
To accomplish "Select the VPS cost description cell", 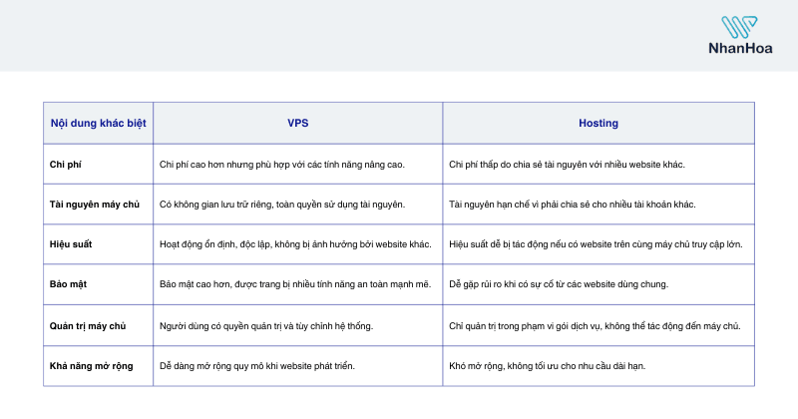I will coord(297,165).
